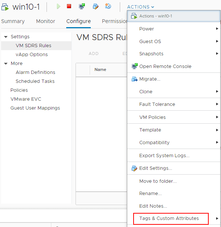Select Rename... menu entry
The width and height of the screenshot is (221, 227).
pyautogui.click(x=174, y=194)
